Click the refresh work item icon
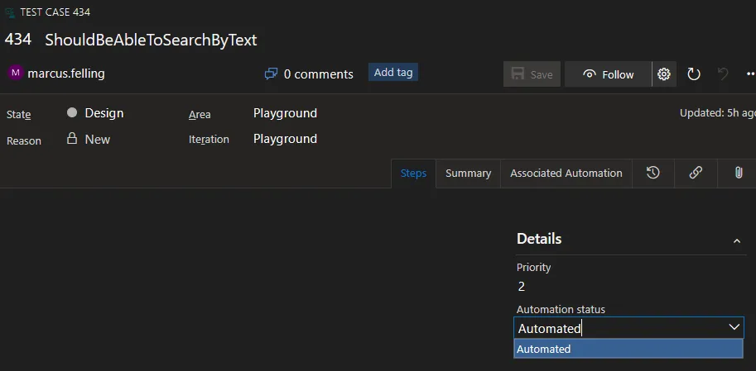 pyautogui.click(x=694, y=74)
